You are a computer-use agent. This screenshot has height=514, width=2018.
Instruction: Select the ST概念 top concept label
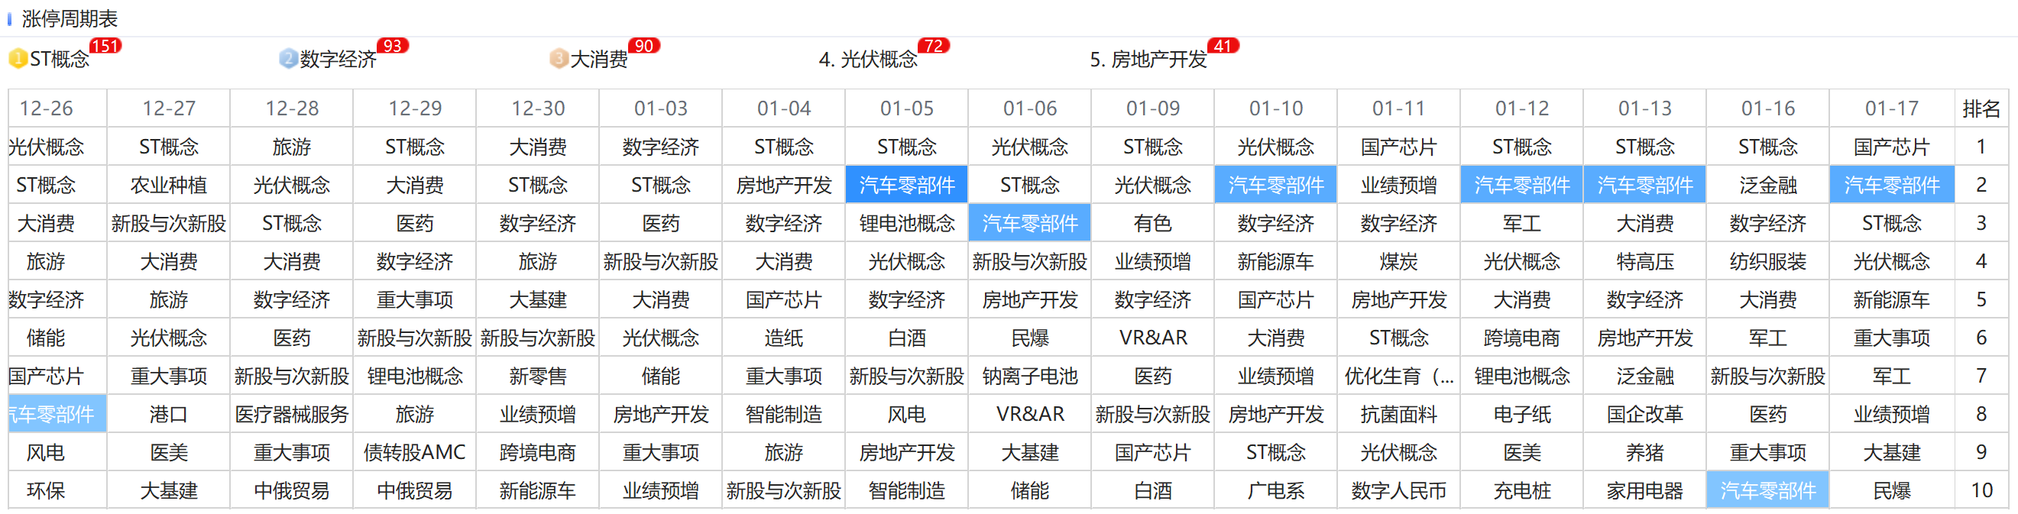[60, 60]
